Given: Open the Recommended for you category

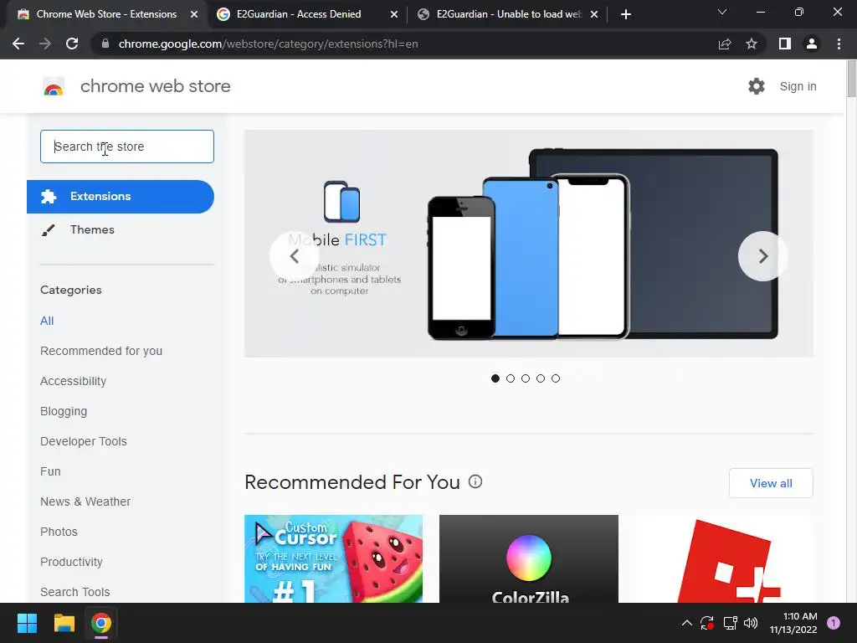Looking at the screenshot, I should (x=101, y=351).
